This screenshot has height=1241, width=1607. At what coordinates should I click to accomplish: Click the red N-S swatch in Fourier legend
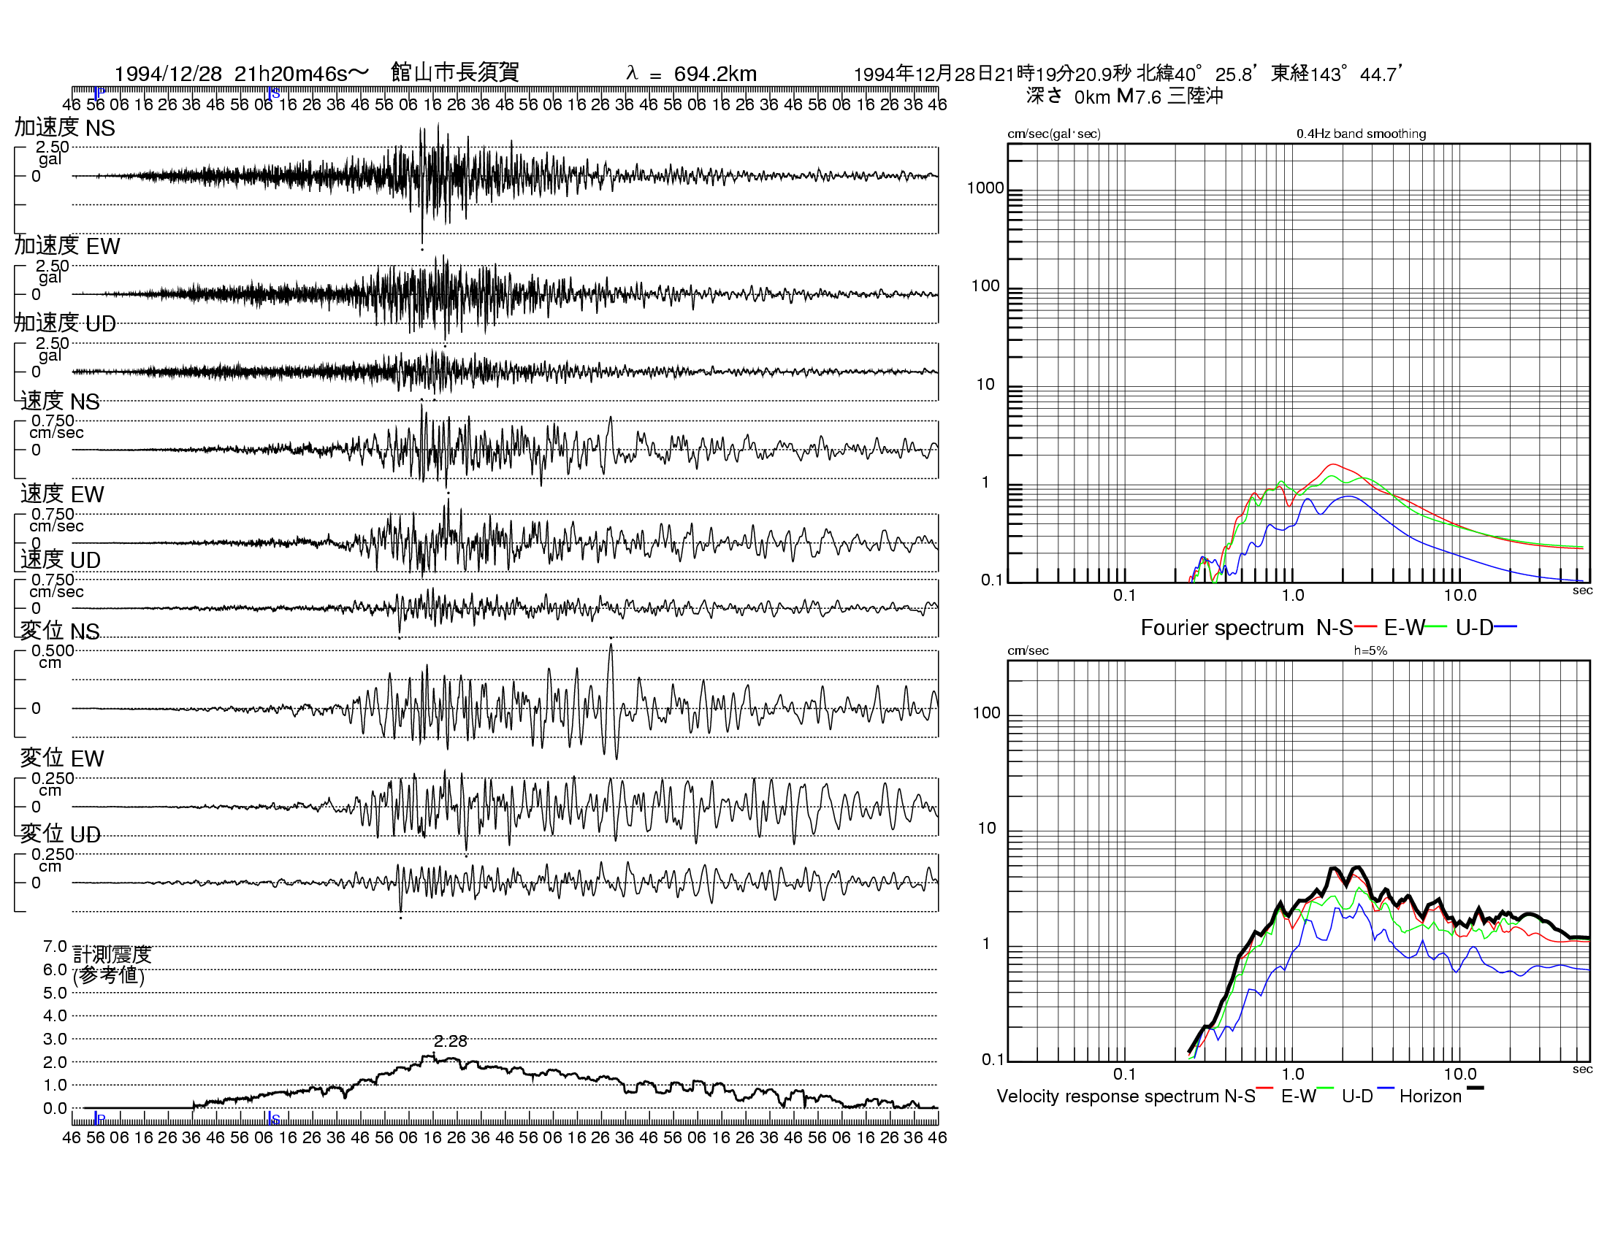(x=1365, y=626)
